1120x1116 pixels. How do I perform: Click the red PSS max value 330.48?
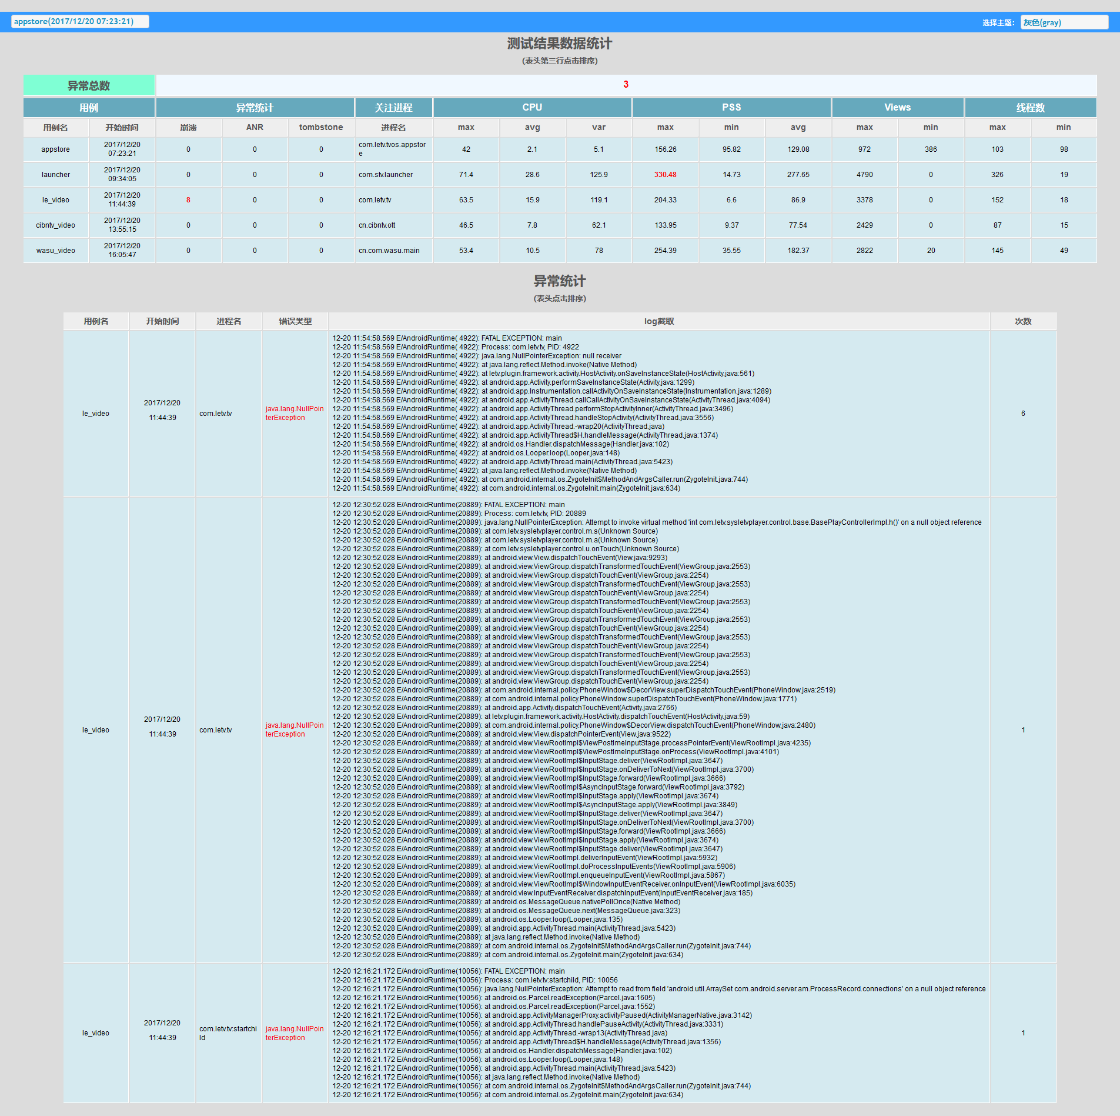(666, 175)
